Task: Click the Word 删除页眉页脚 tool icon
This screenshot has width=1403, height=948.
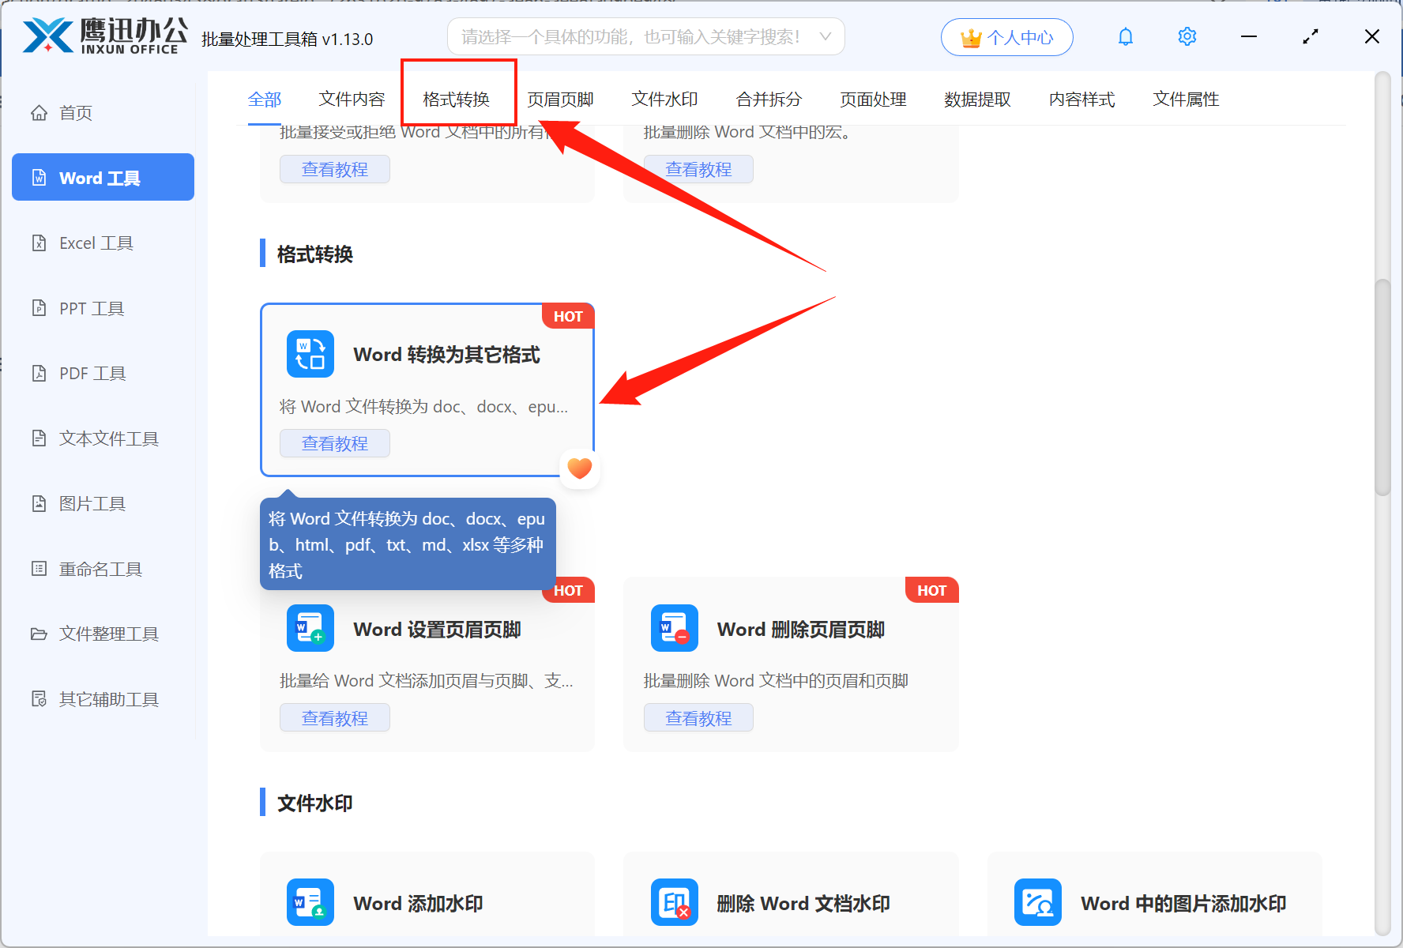Action: coord(674,628)
